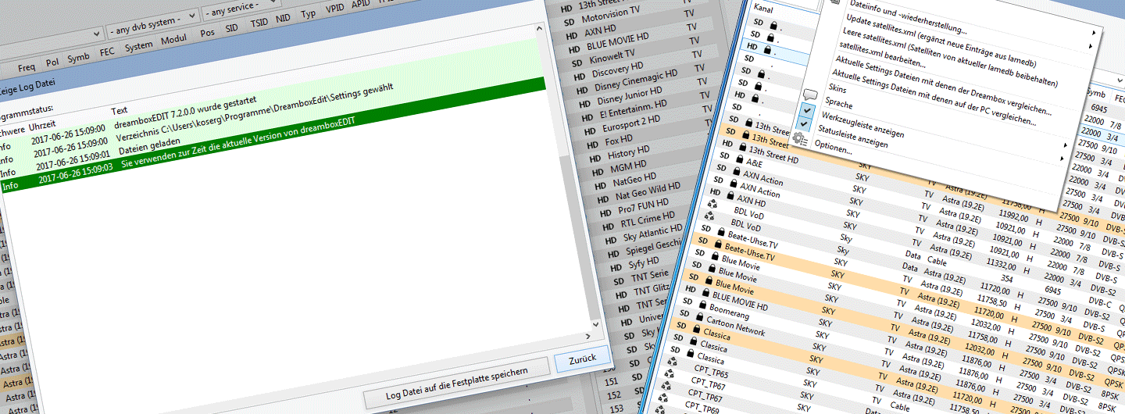Click the gear icon beside Optionen...
Image resolution: width=1125 pixels, height=414 pixels.
pyautogui.click(x=800, y=139)
